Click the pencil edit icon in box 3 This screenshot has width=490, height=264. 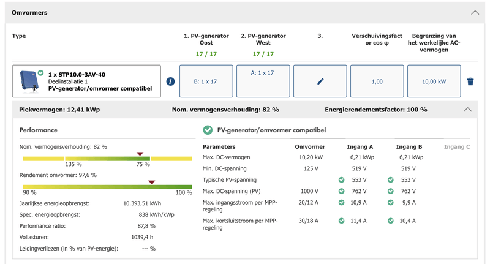point(320,81)
